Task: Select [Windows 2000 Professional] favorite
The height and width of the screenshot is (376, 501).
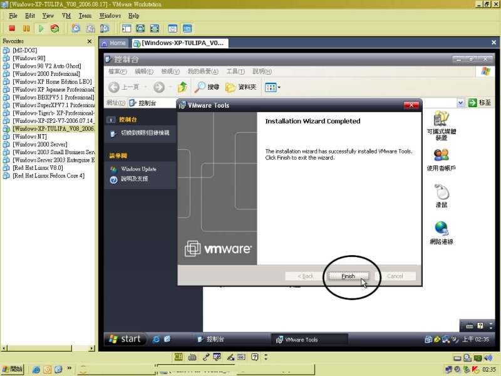Action: point(46,74)
